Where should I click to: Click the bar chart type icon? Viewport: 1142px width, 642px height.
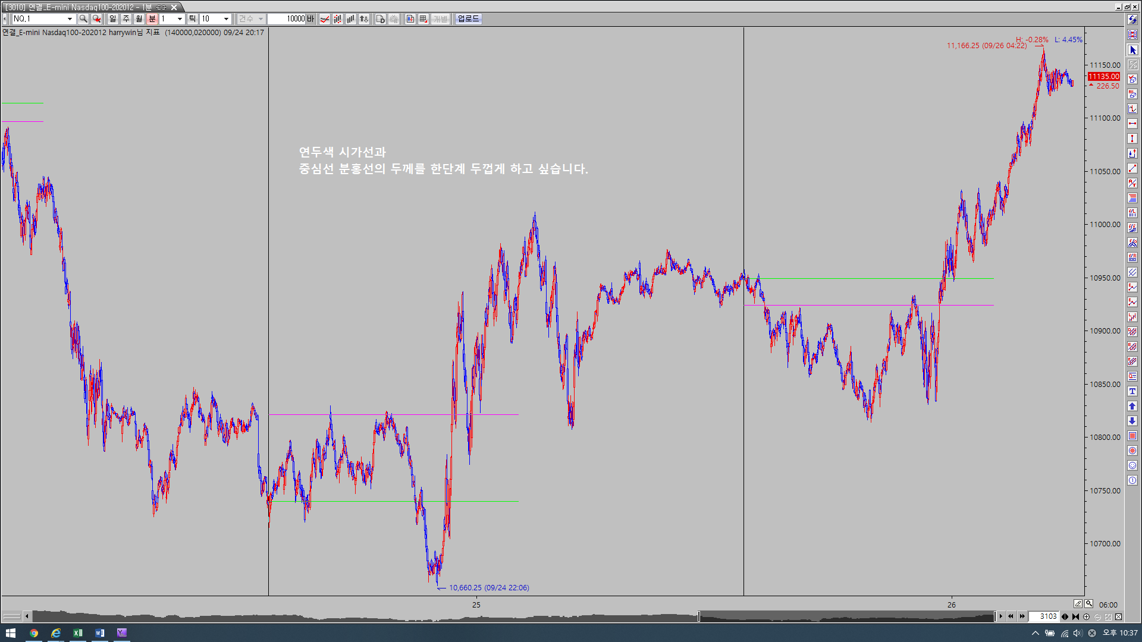click(351, 19)
